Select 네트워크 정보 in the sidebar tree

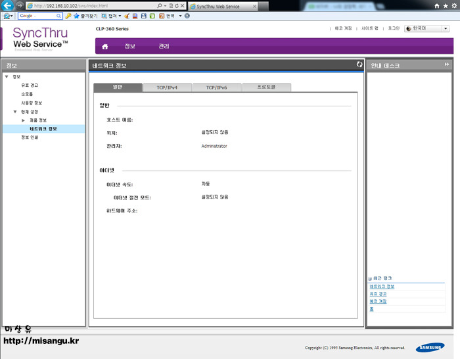[x=43, y=129]
